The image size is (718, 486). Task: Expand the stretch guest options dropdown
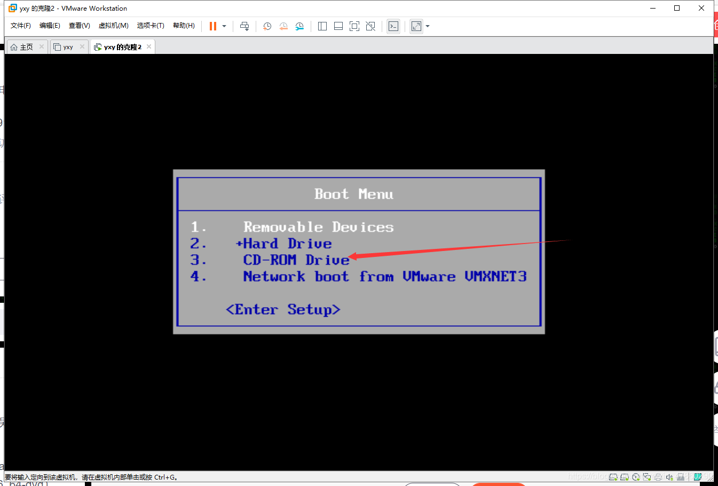click(x=428, y=26)
